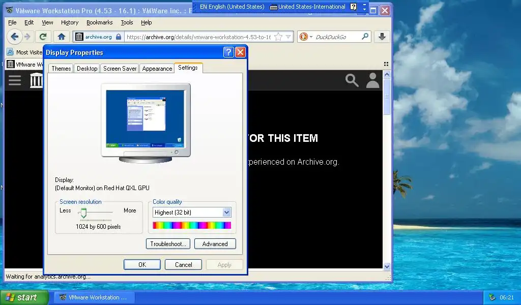Click the archive.org site identity icon

79,37
